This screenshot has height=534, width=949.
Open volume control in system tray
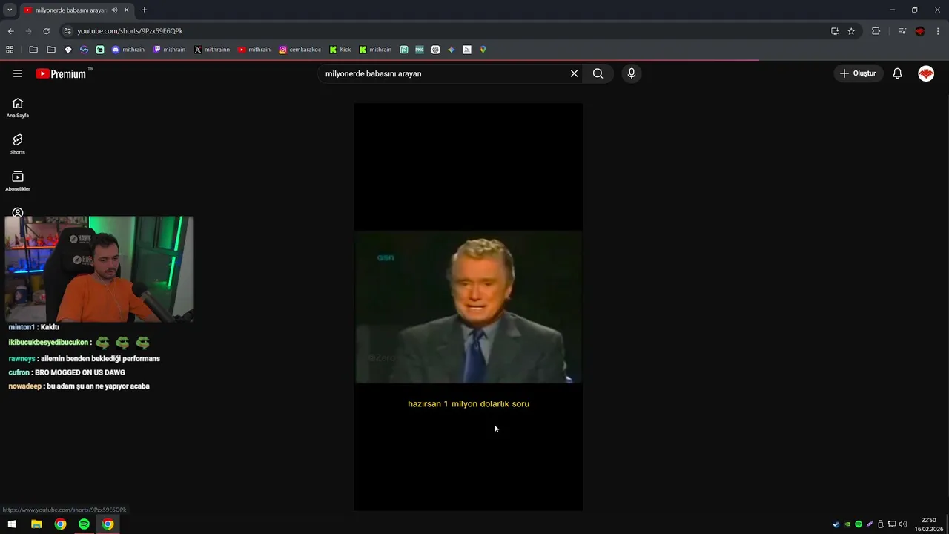pos(903,524)
